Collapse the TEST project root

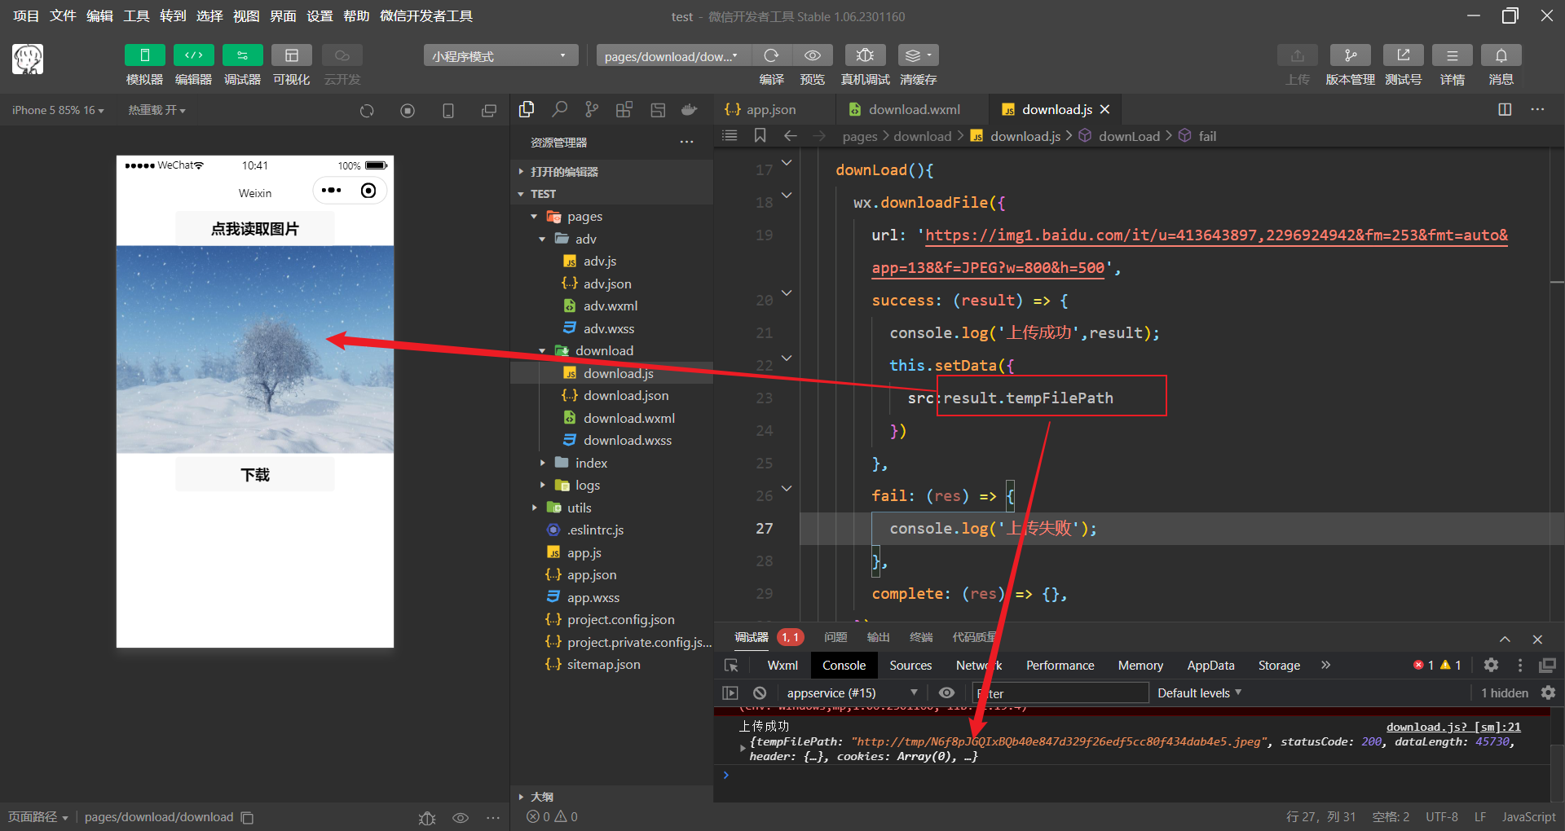tap(611, 194)
